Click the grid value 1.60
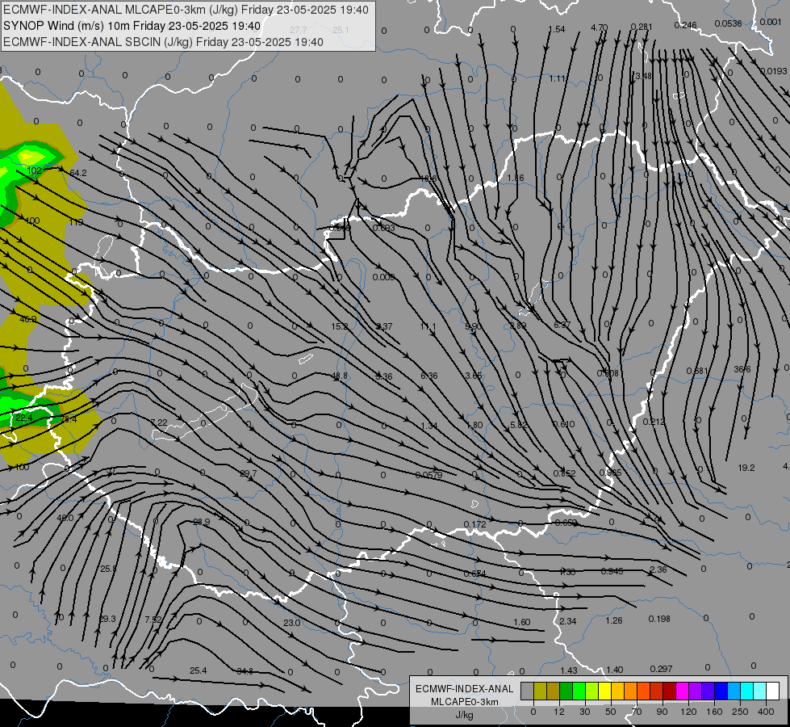 tap(521, 622)
